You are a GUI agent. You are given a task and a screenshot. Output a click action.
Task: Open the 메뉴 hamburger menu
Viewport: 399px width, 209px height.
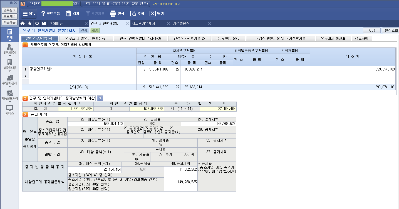[x=29, y=14]
